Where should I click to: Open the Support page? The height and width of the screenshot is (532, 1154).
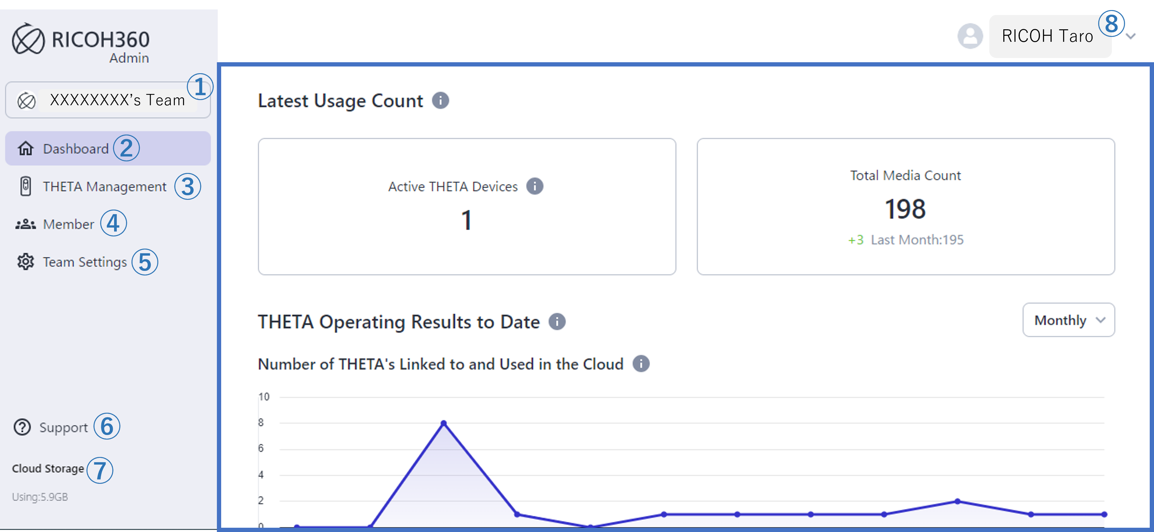point(64,428)
